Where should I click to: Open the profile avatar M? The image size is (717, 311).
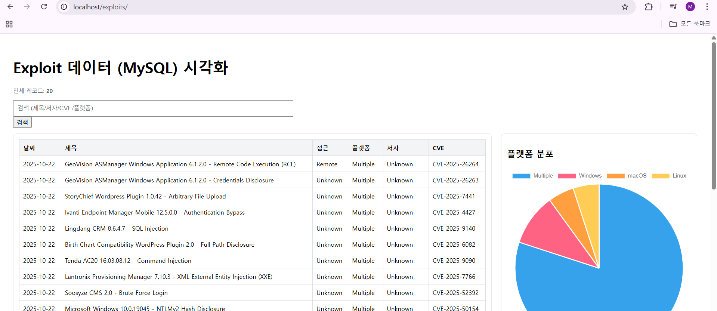pos(690,7)
